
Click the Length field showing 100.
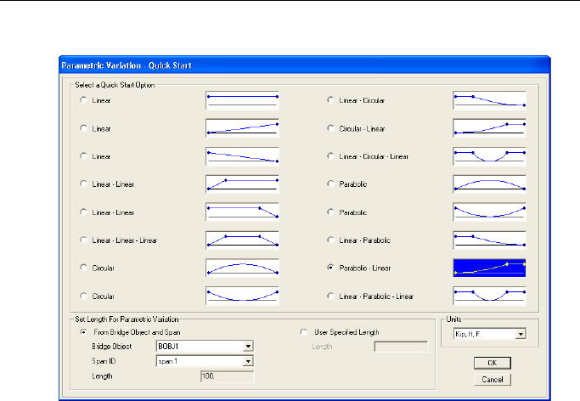[x=227, y=376]
